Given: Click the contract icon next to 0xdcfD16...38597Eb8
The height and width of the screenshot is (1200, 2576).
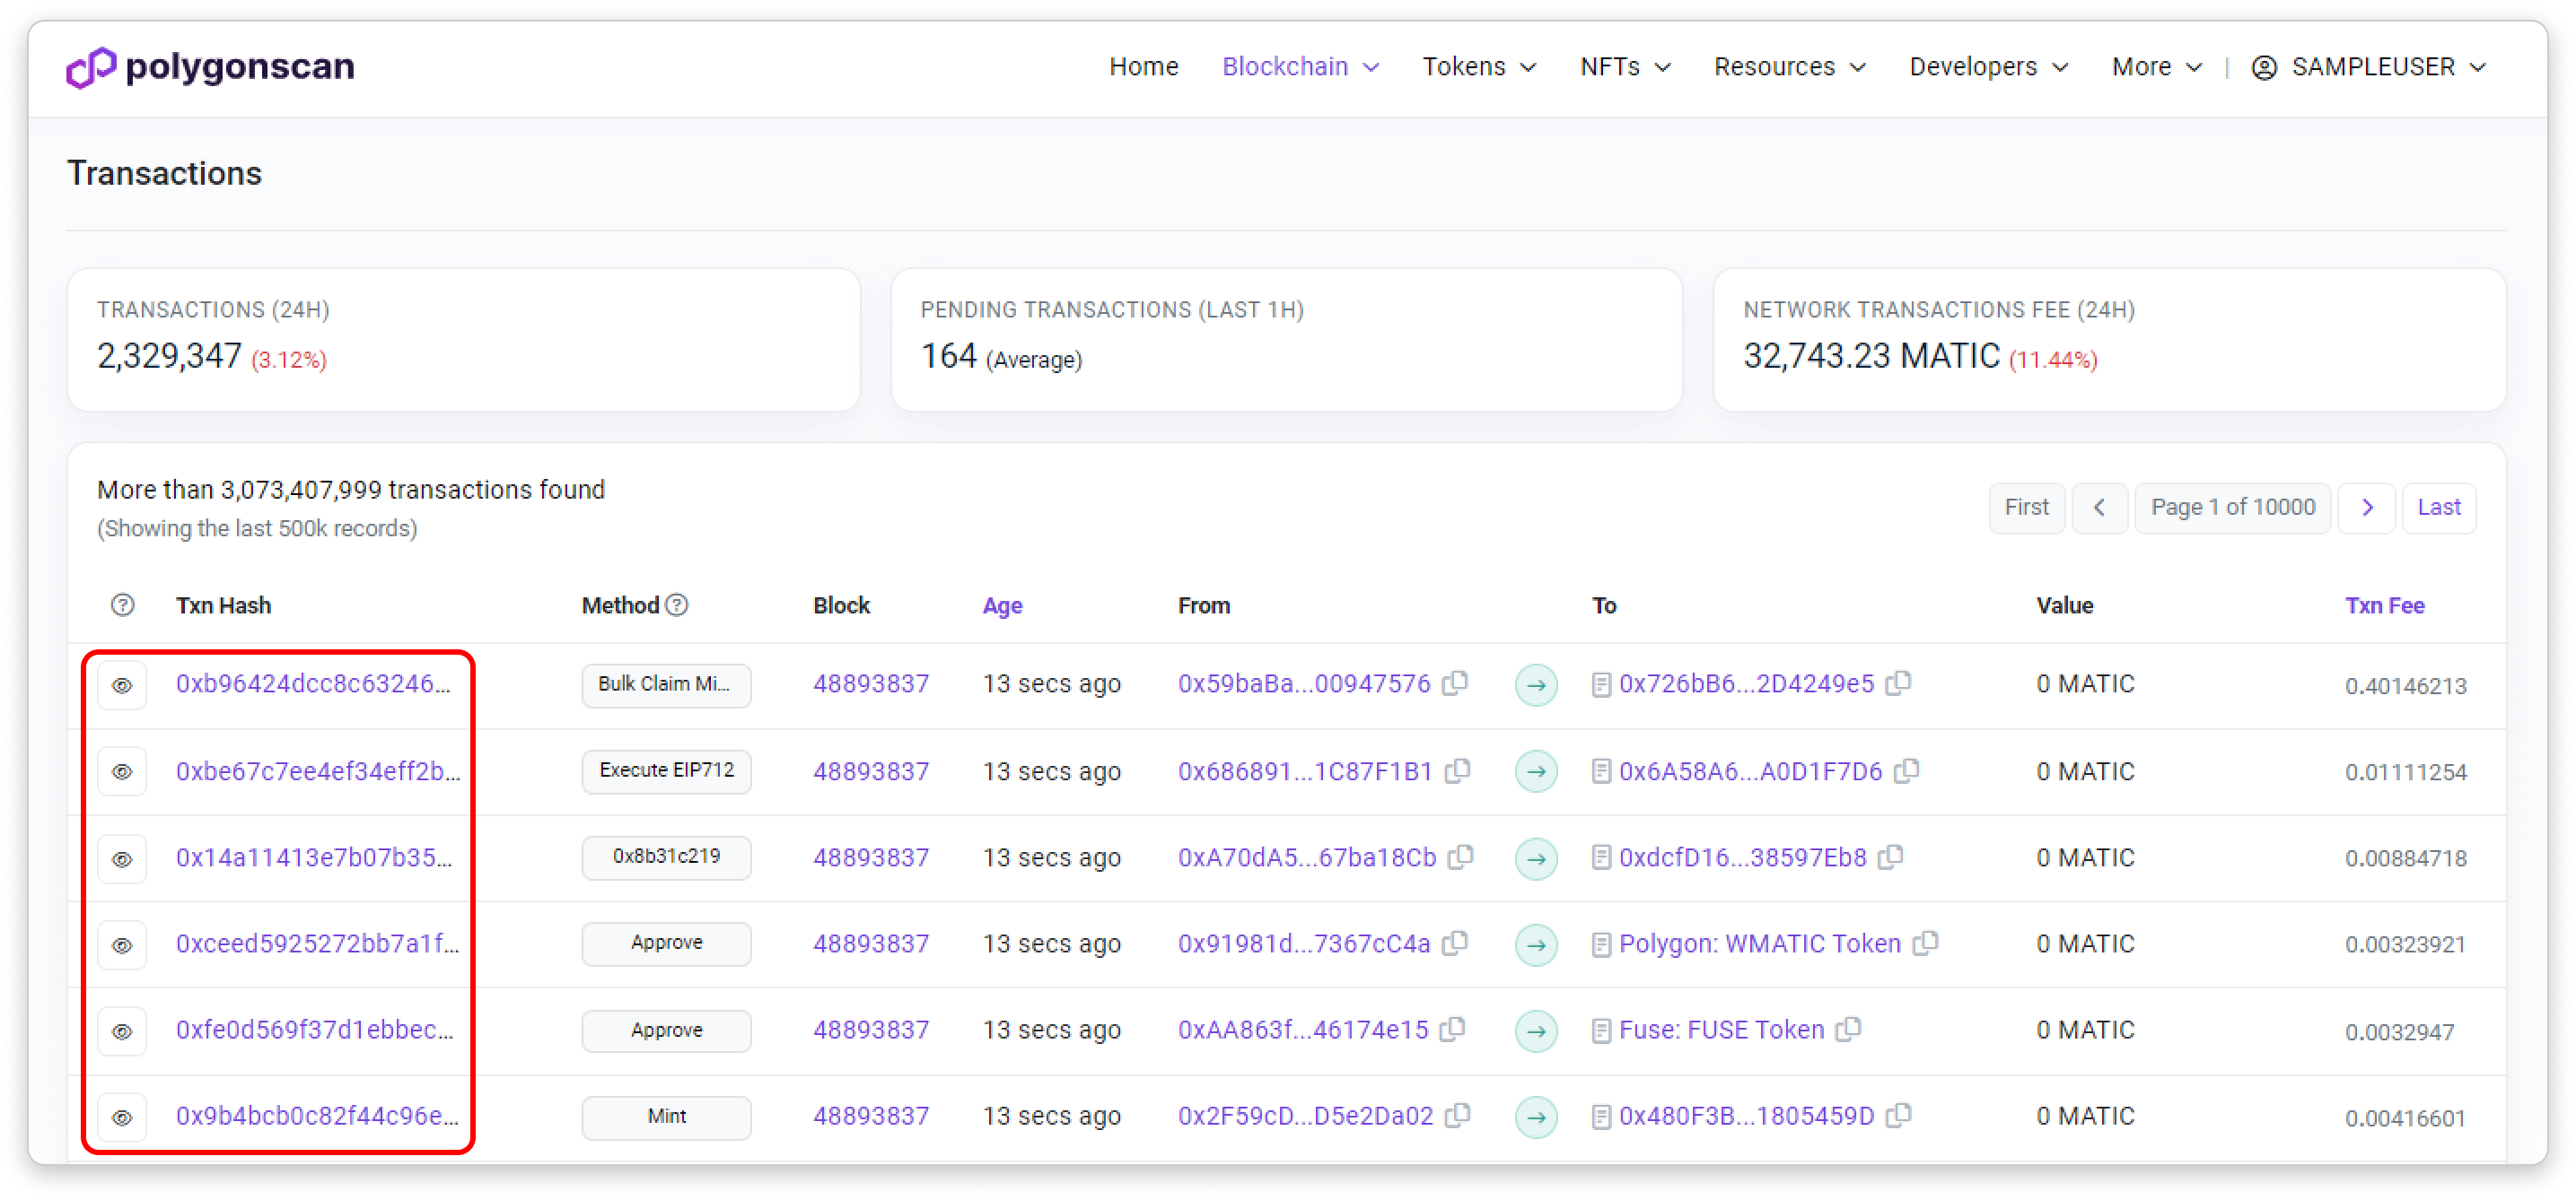Looking at the screenshot, I should click(1601, 857).
